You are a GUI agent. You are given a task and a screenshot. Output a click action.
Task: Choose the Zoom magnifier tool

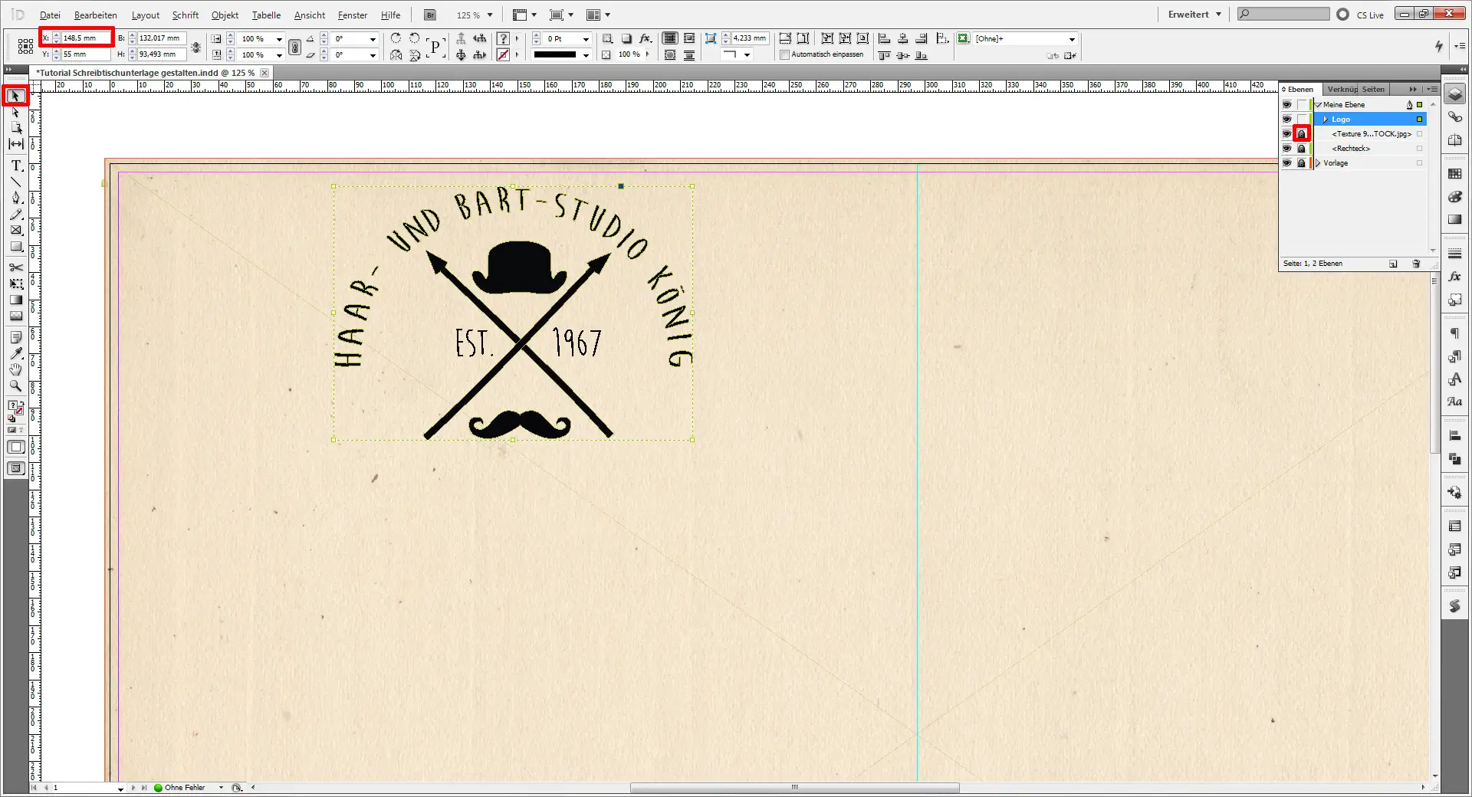tap(16, 386)
